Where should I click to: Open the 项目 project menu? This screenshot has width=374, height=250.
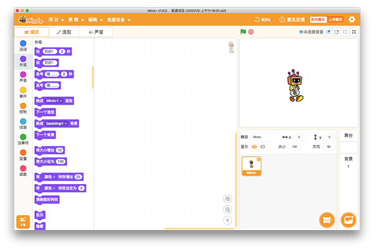(x=56, y=20)
